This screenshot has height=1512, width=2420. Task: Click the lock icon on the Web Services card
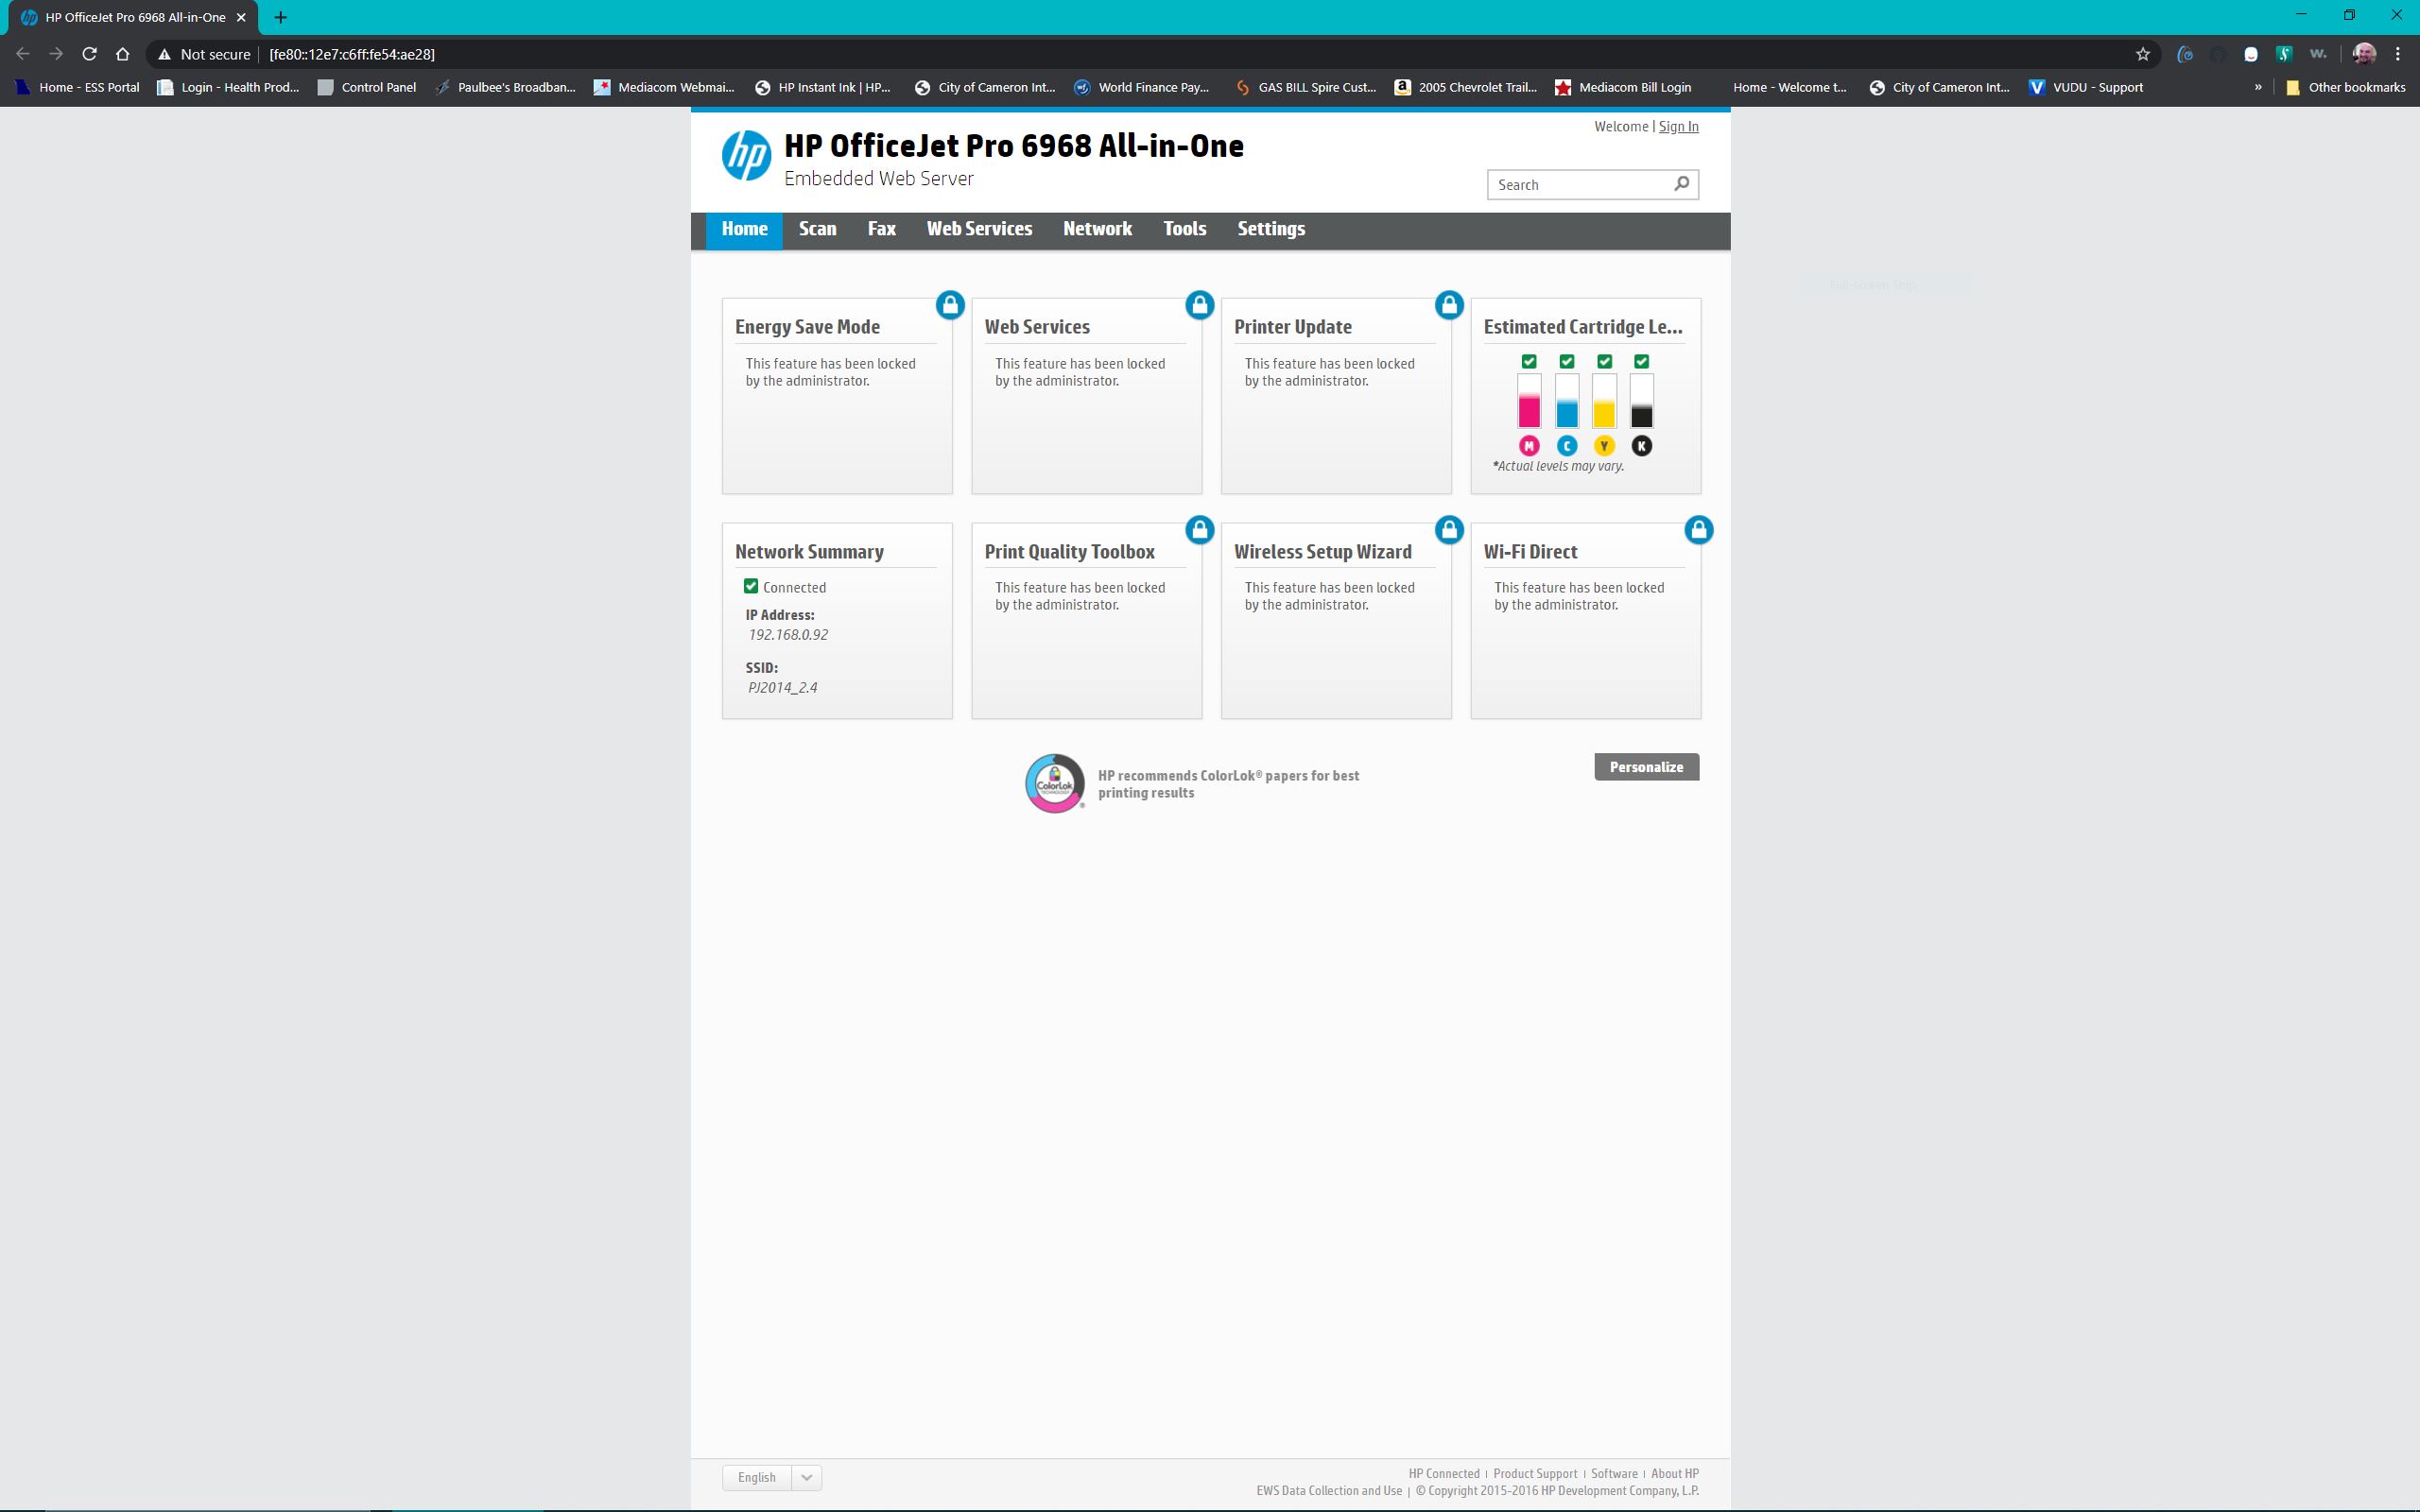click(1199, 305)
